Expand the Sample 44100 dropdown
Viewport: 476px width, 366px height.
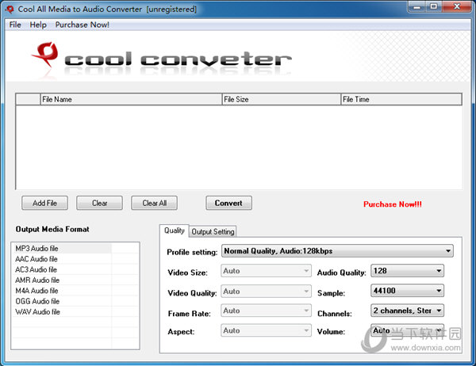pyautogui.click(x=408, y=291)
